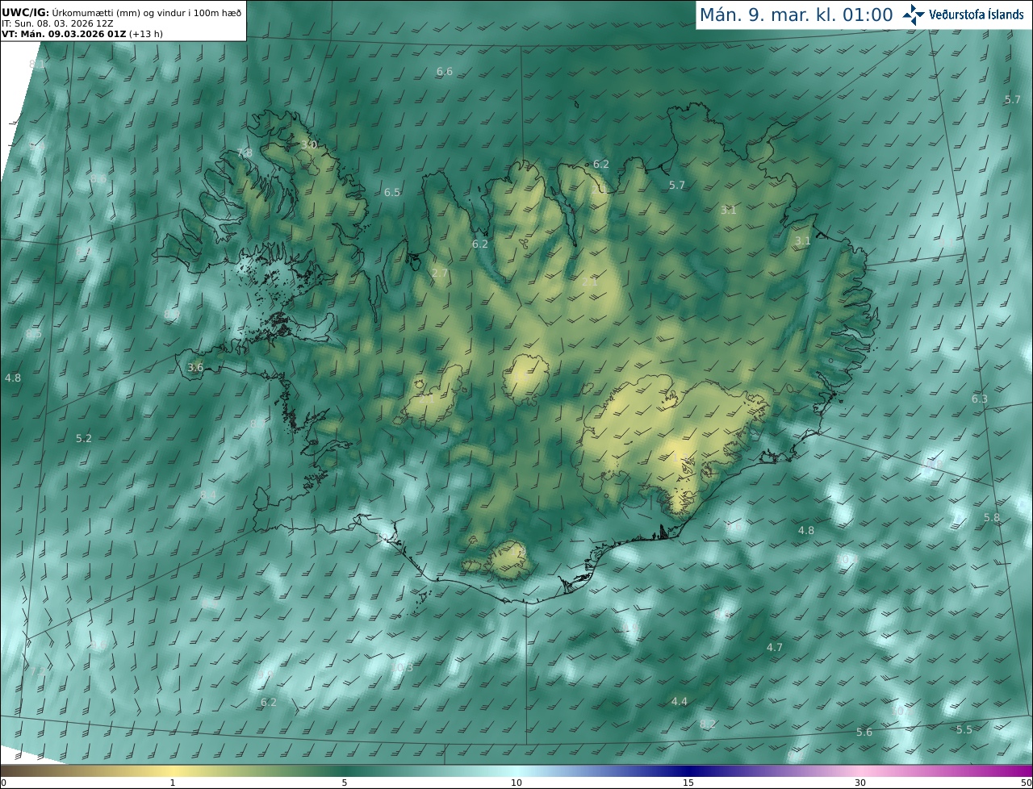Click the 50 tick label on colorbar

pos(1026,783)
